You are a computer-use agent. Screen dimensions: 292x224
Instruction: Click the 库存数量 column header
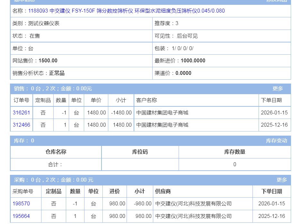coord(234,152)
